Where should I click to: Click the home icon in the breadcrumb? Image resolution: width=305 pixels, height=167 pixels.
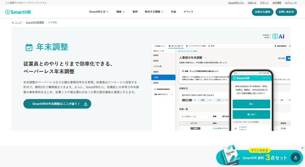coord(13,23)
